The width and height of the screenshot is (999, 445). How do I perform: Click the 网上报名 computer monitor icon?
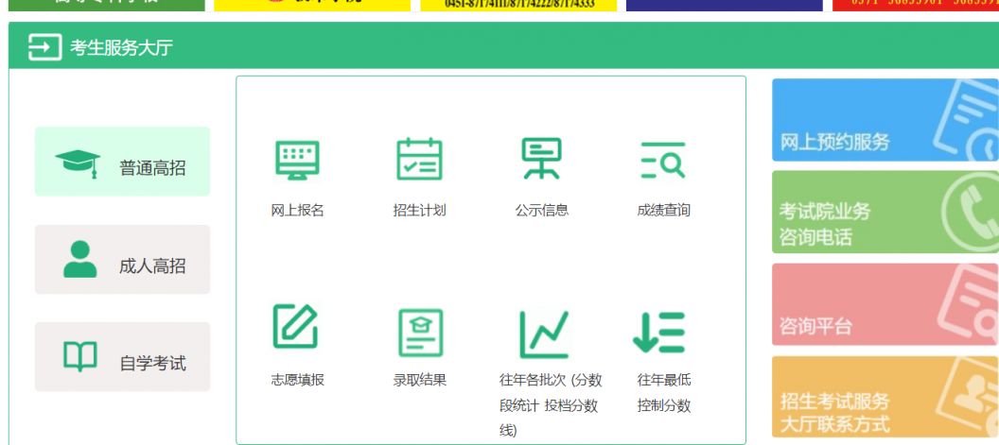[x=297, y=159]
